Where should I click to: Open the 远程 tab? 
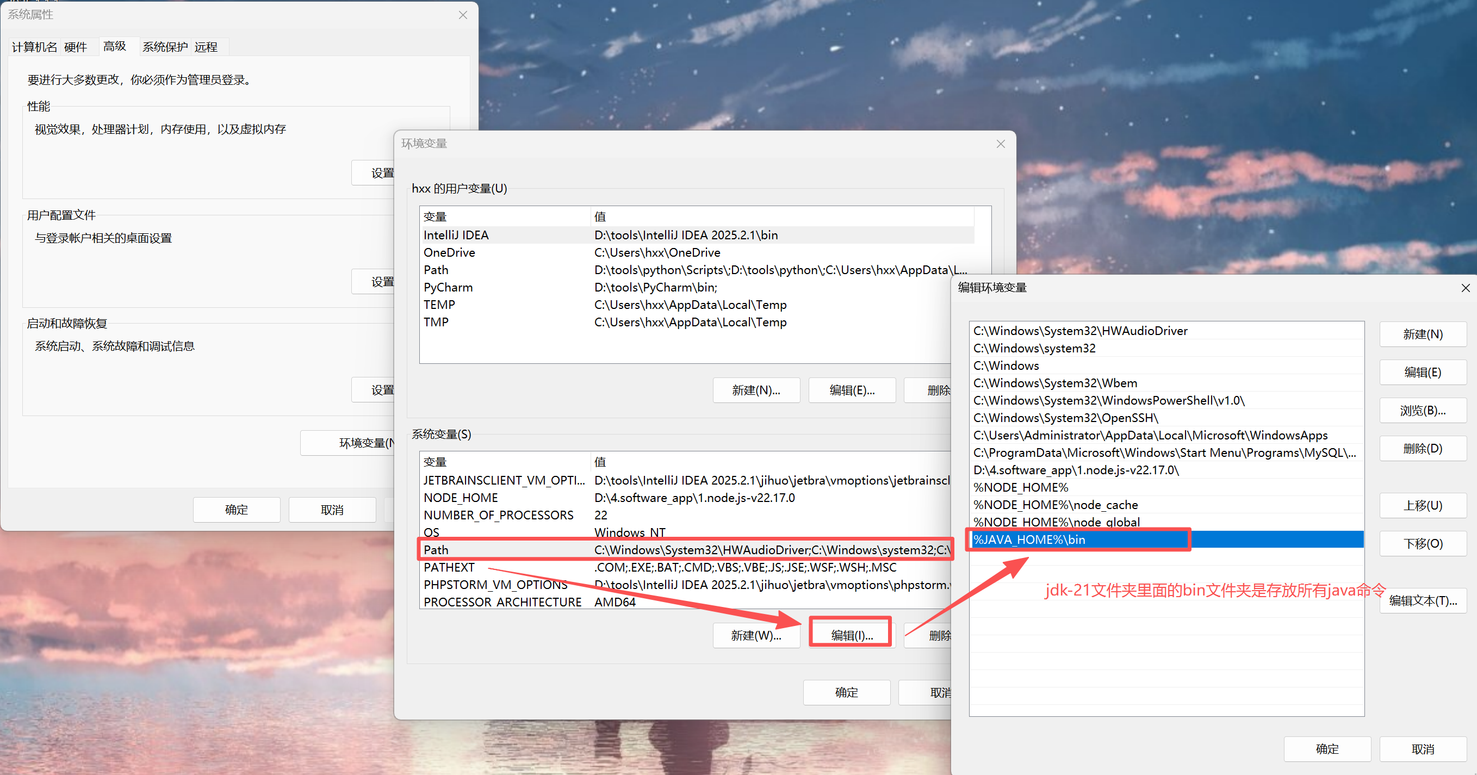pyautogui.click(x=206, y=47)
